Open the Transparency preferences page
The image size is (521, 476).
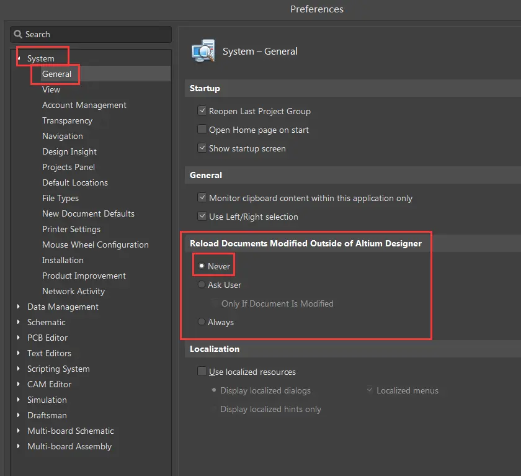tap(67, 120)
